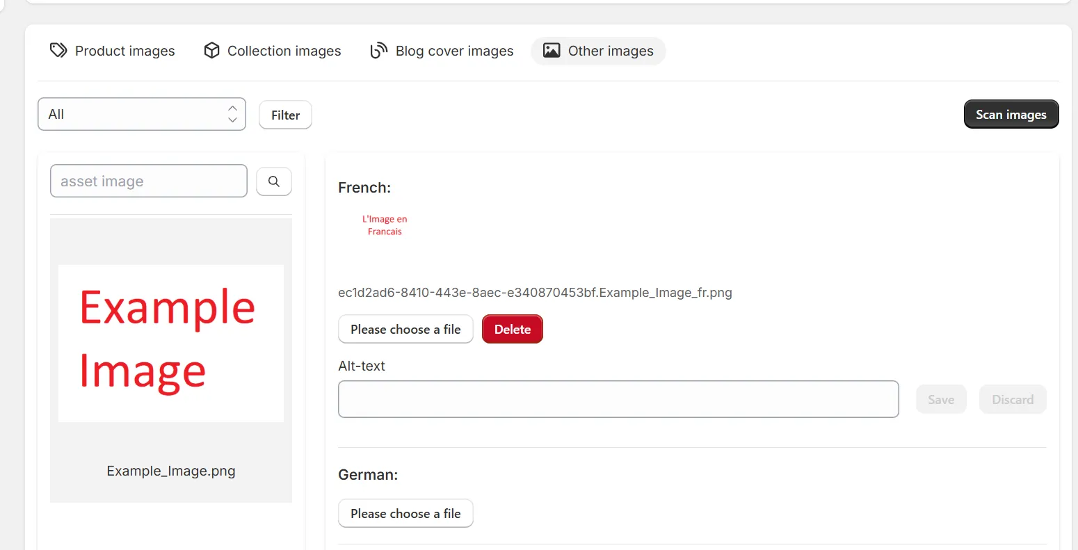Go to Blog cover images tab

pyautogui.click(x=442, y=51)
